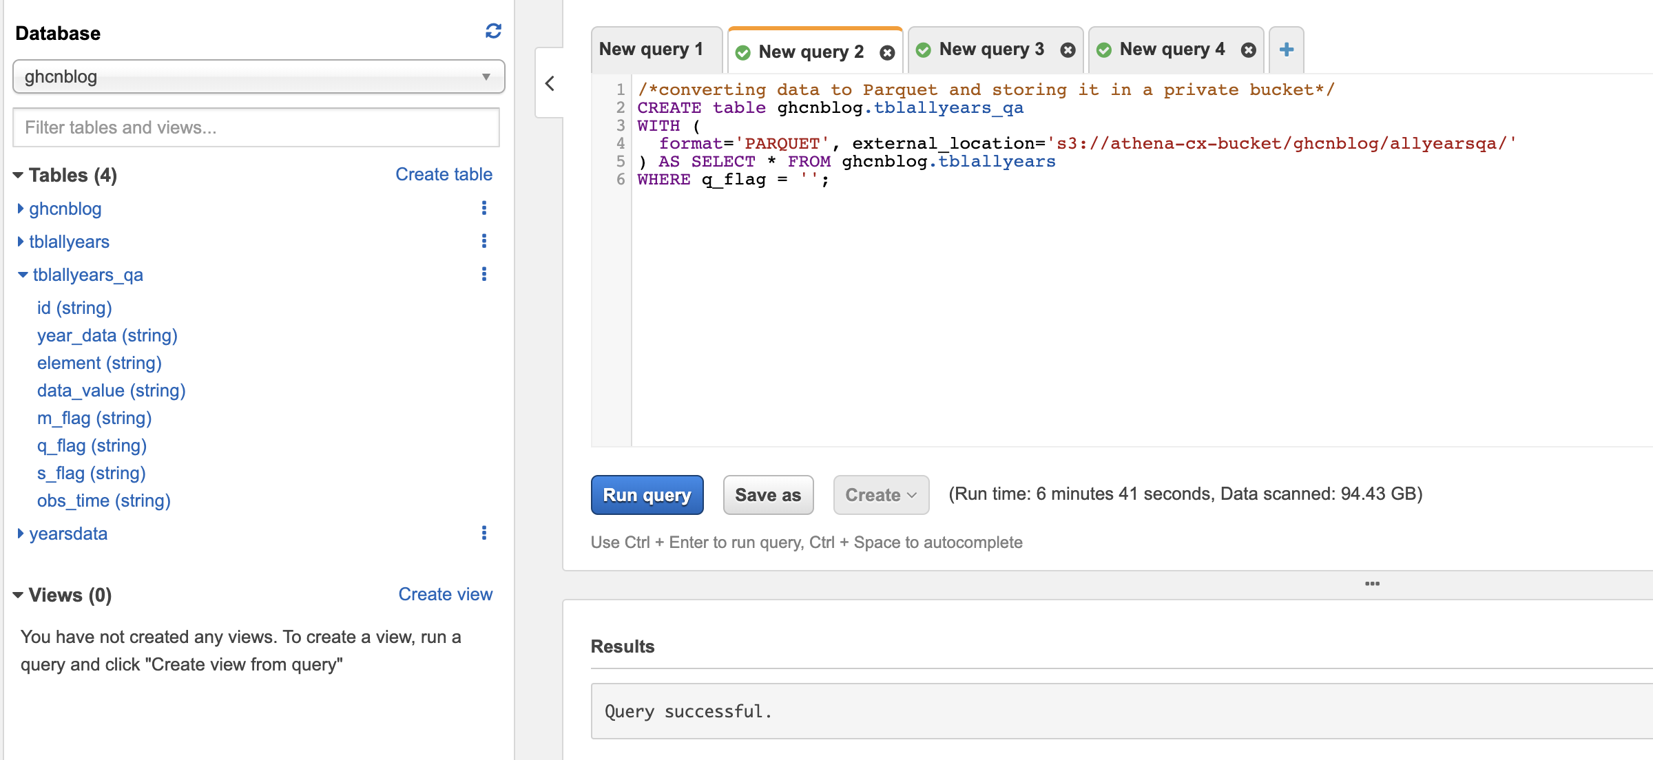Click Filter tables and views input field

tap(256, 127)
